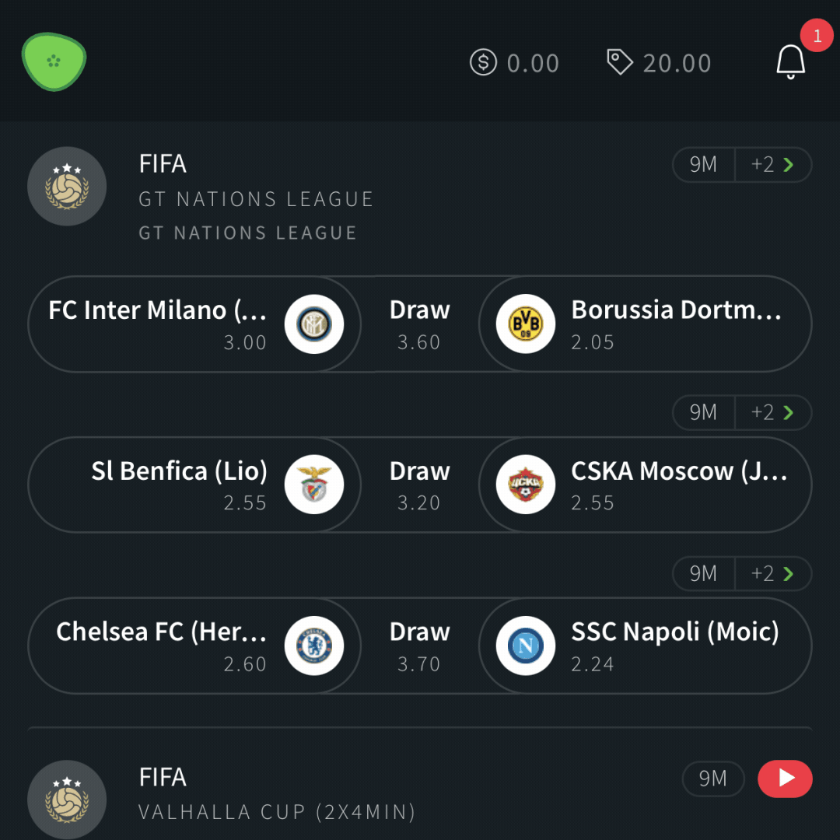Expand +2 markets for Benfica vs CSKA
The width and height of the screenshot is (840, 840).
pos(774,412)
